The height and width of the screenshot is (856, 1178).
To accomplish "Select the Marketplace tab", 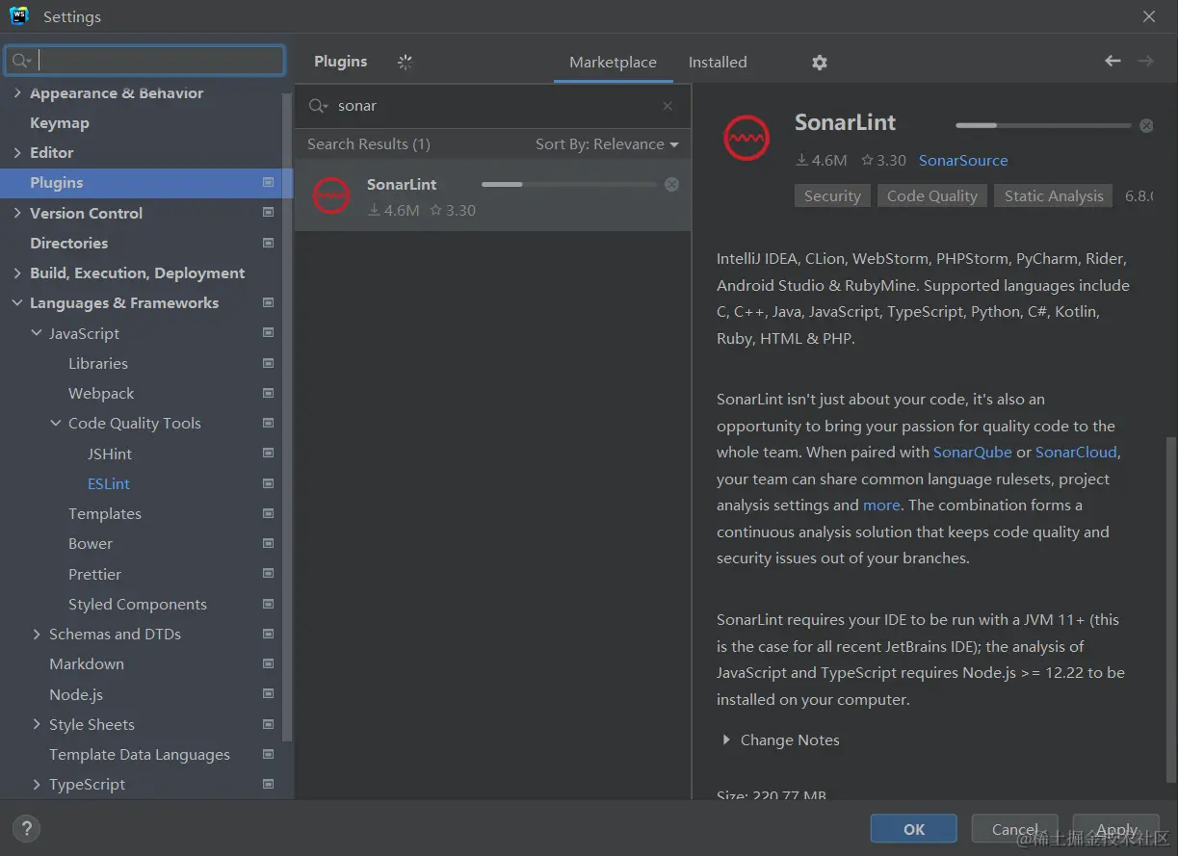I will [613, 63].
